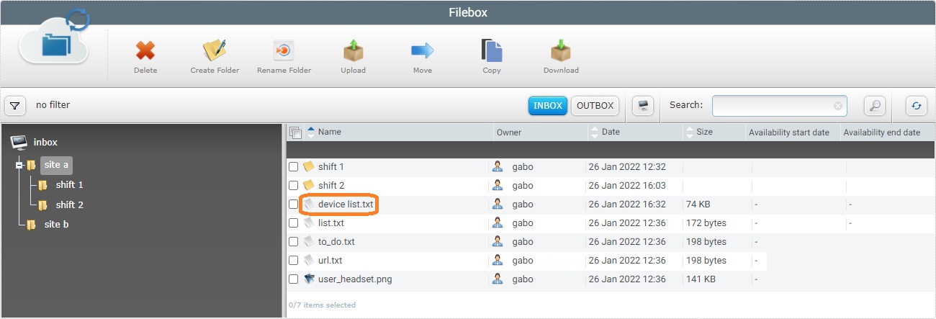Click the Create Folder icon
The width and height of the screenshot is (936, 319).
click(x=215, y=50)
